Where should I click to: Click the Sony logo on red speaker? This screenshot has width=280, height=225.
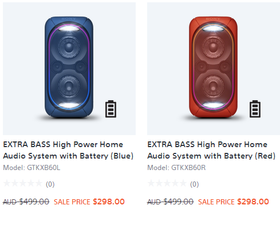click(x=213, y=19)
